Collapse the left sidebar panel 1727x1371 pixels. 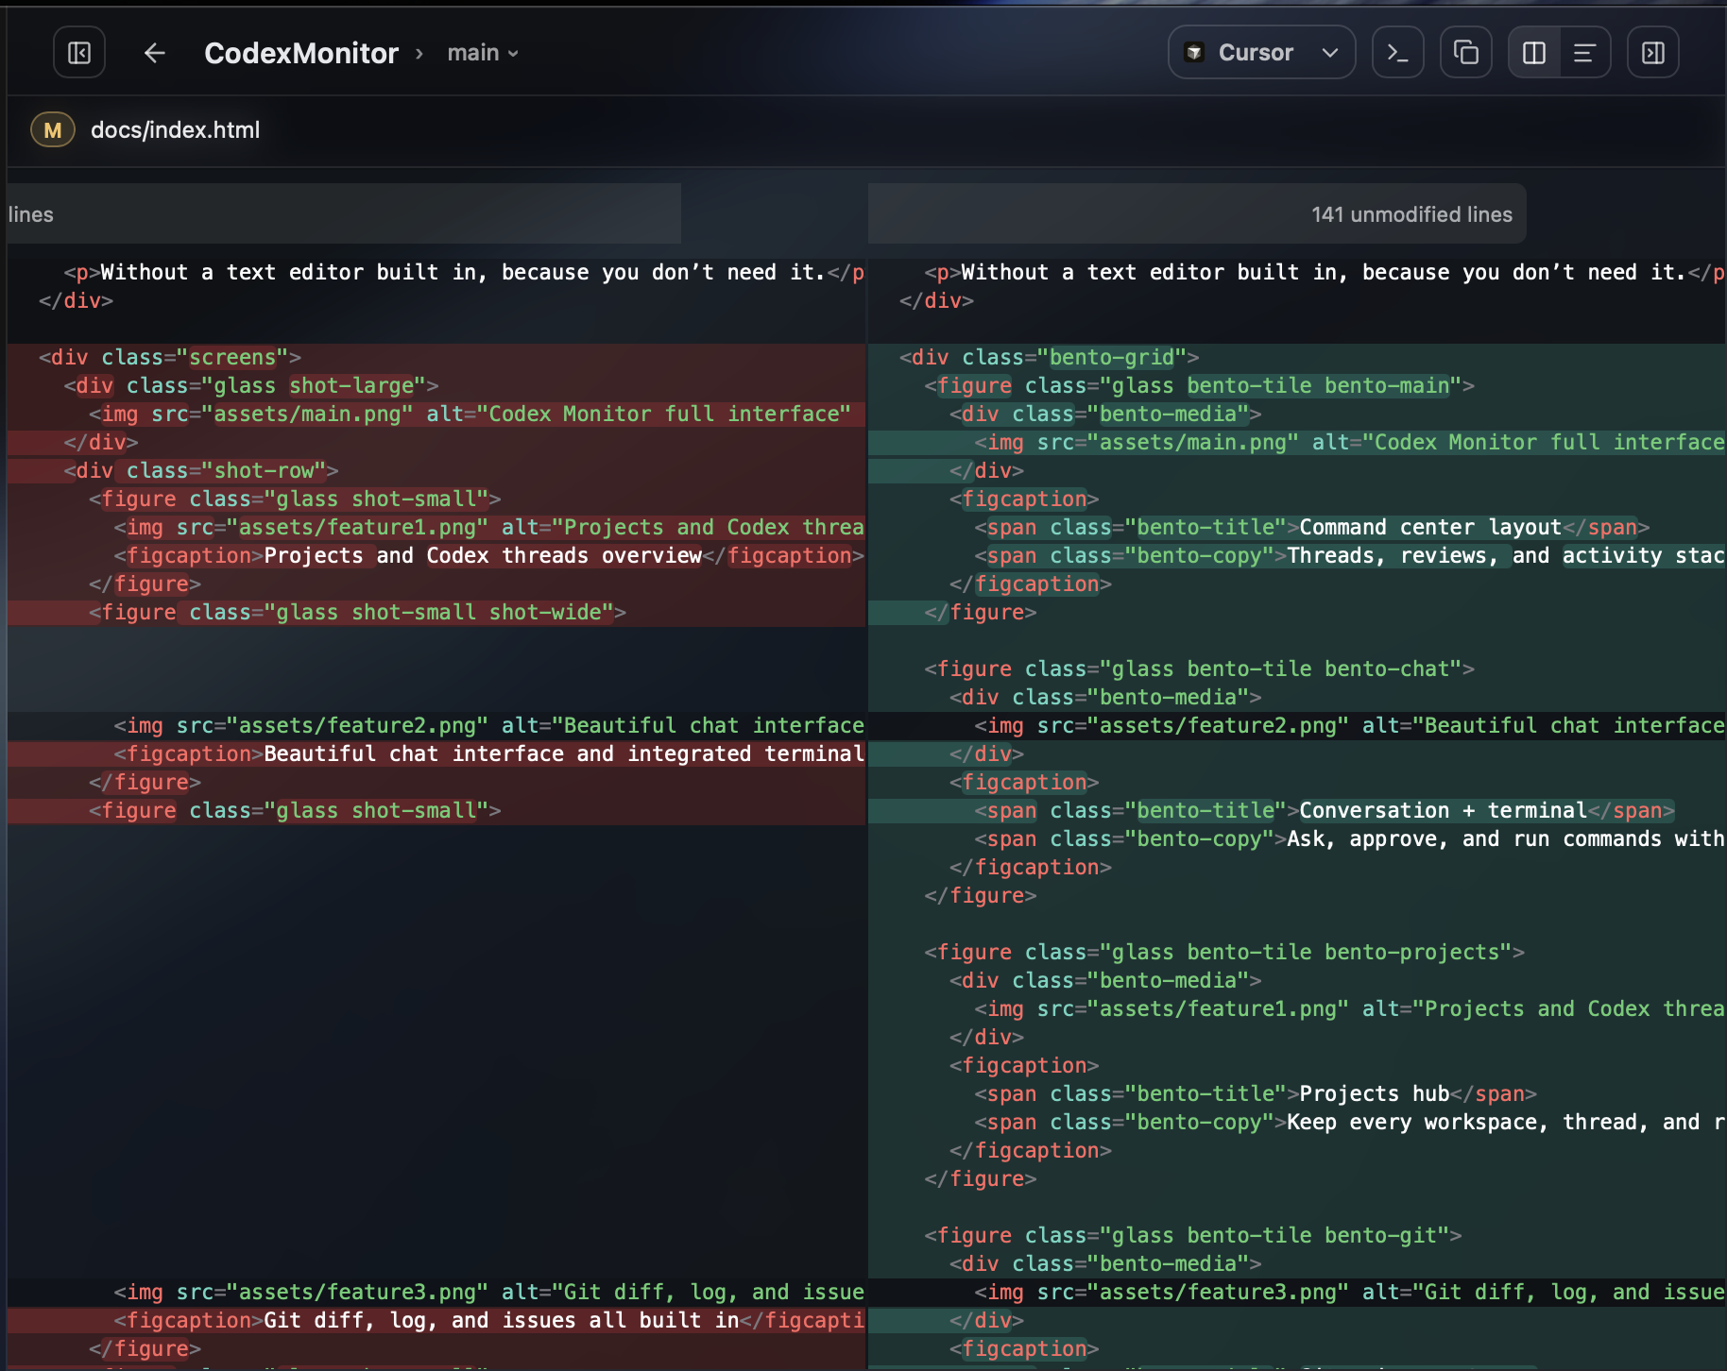78,52
